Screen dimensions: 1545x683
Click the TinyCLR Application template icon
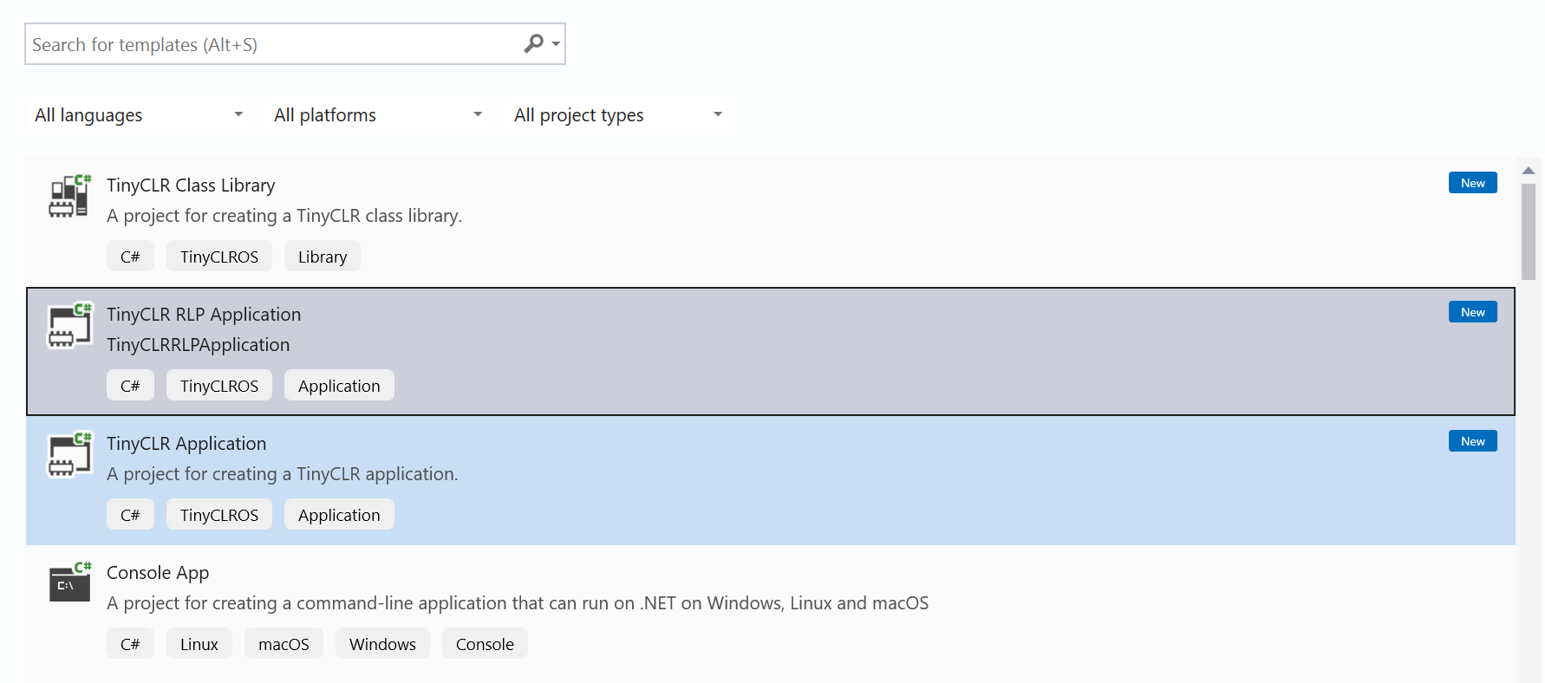pos(69,454)
